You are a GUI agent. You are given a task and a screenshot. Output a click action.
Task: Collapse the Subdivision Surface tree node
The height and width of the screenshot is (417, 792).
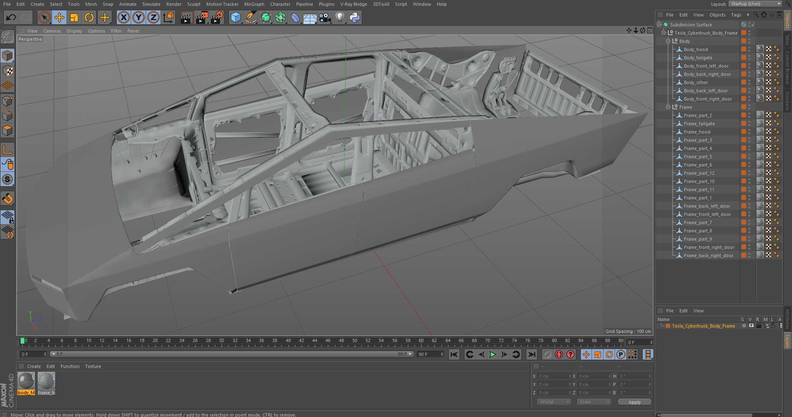click(659, 25)
